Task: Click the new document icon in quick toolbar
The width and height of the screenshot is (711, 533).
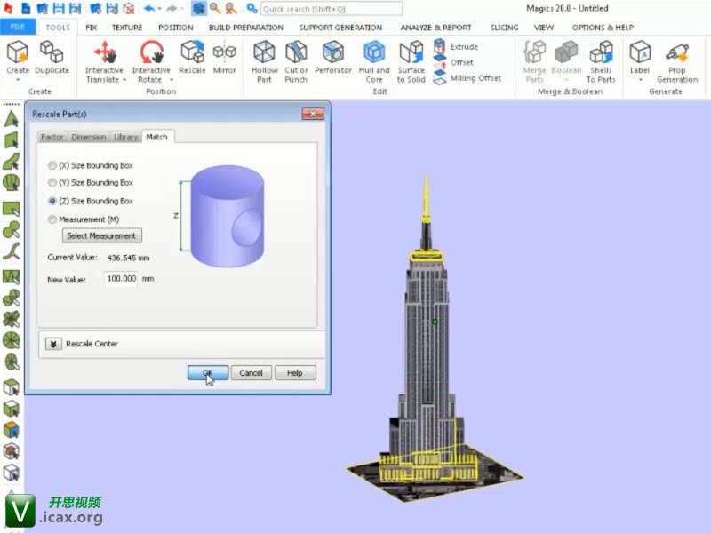Action: point(27,8)
